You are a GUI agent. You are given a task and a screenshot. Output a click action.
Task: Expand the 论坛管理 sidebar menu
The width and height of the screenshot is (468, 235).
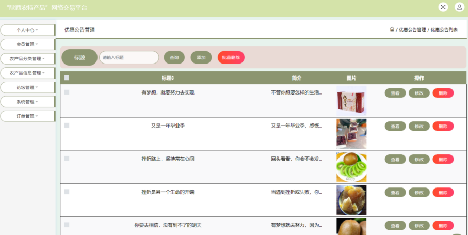point(27,87)
